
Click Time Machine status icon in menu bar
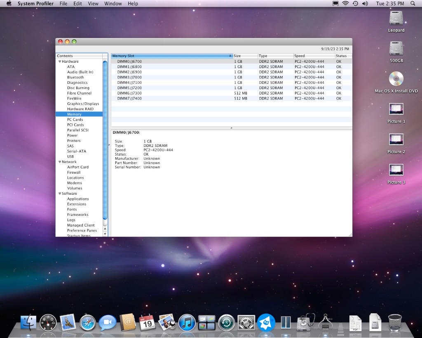click(x=355, y=3)
